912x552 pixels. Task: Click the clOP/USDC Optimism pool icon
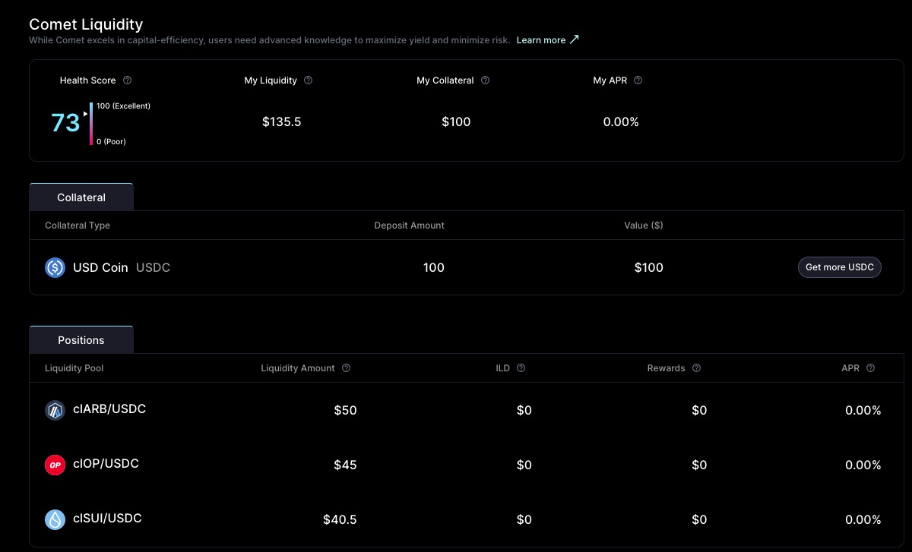[55, 465]
